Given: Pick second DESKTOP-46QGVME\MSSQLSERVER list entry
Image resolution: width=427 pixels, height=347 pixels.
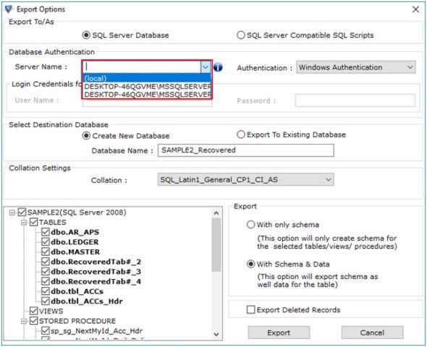Looking at the screenshot, I should pos(147,95).
